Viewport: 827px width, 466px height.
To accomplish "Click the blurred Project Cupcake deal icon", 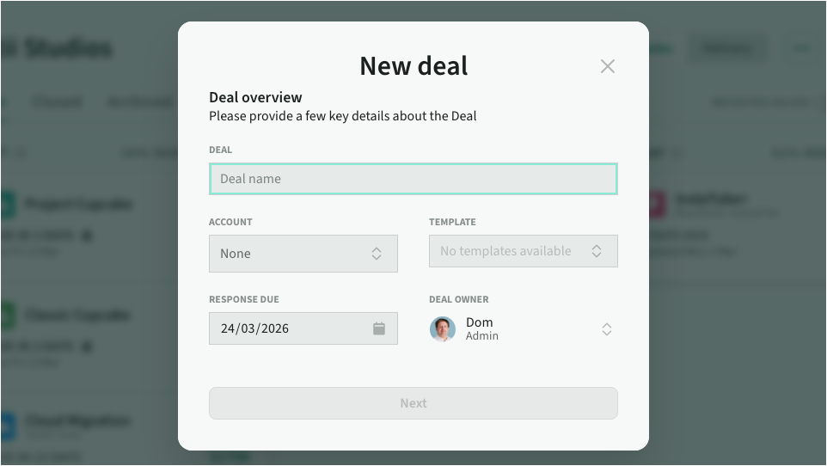I will click(8, 205).
